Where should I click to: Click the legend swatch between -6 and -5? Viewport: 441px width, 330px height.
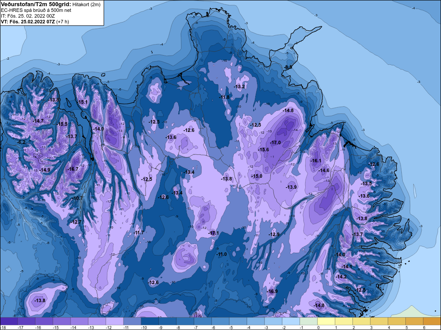tap(220, 321)
